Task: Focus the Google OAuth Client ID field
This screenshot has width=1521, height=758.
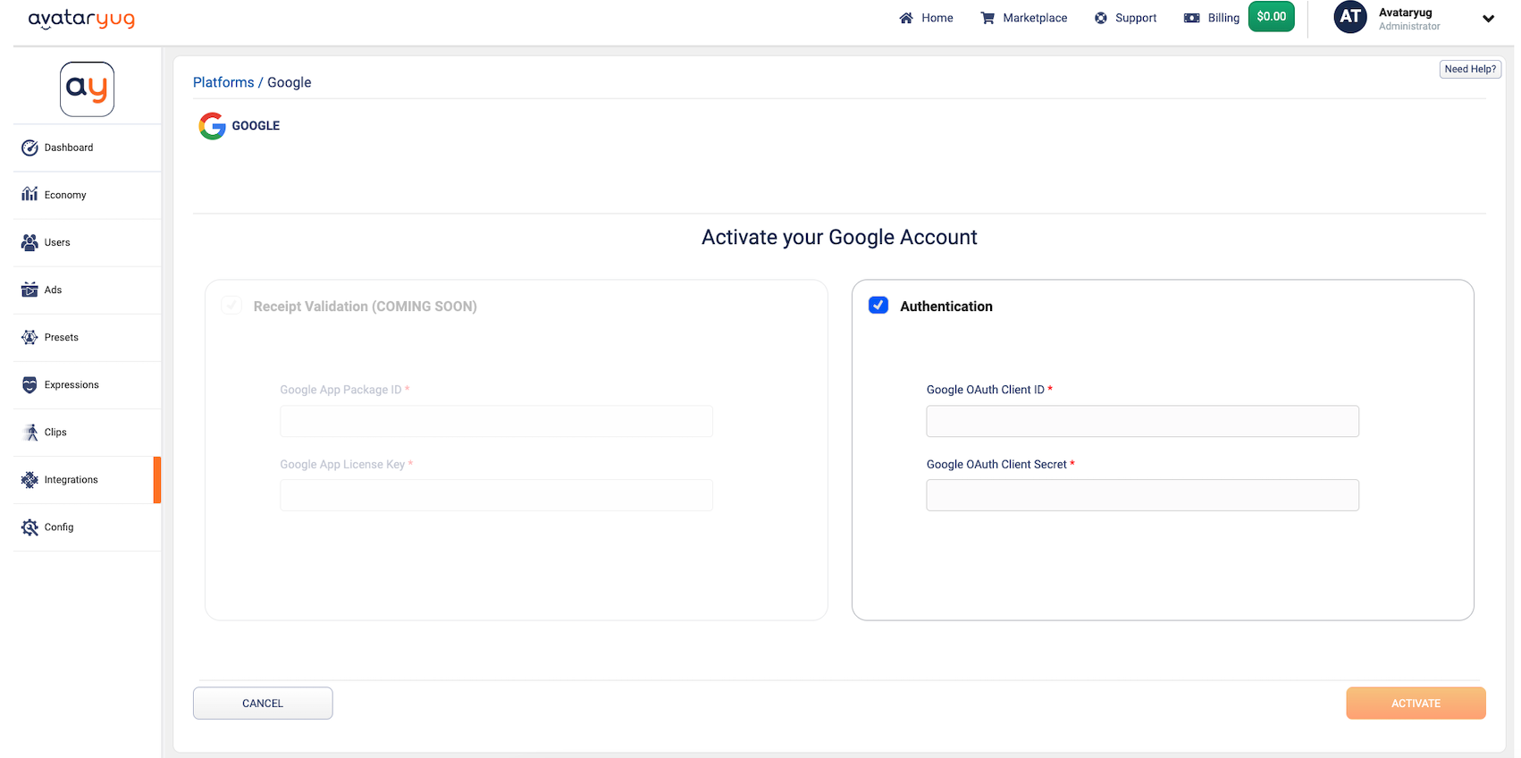Action: (x=1142, y=421)
